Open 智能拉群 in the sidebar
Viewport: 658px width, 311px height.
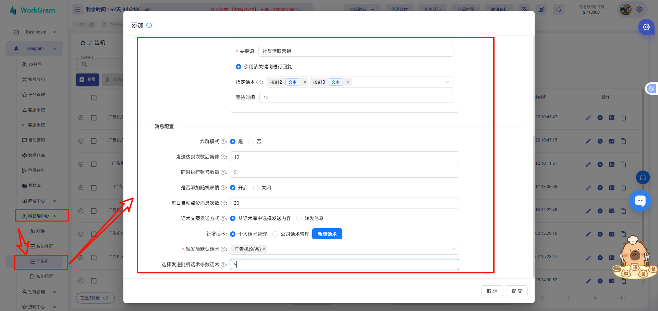(42, 276)
